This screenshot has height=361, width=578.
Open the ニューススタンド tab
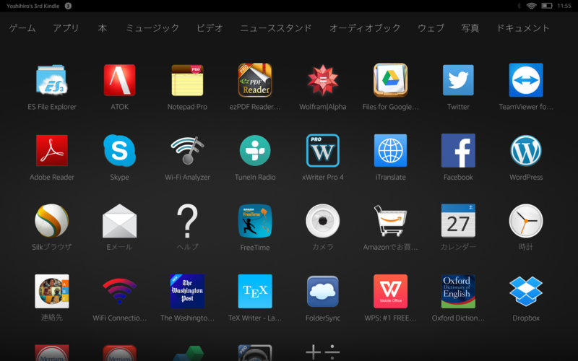[276, 28]
